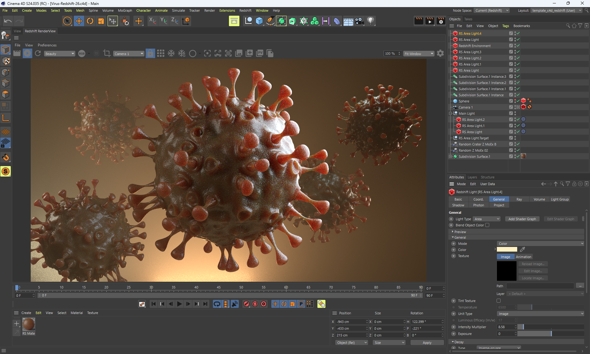Image resolution: width=590 pixels, height=354 pixels.
Task: Select the Scale tool icon
Action: [101, 21]
